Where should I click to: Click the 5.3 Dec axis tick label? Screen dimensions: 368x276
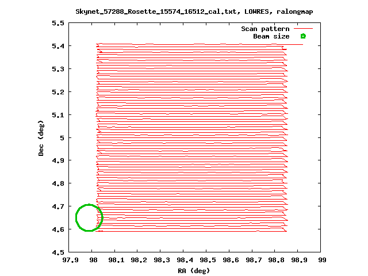pos(57,69)
